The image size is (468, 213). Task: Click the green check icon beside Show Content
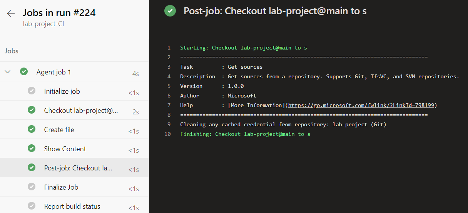point(32,149)
